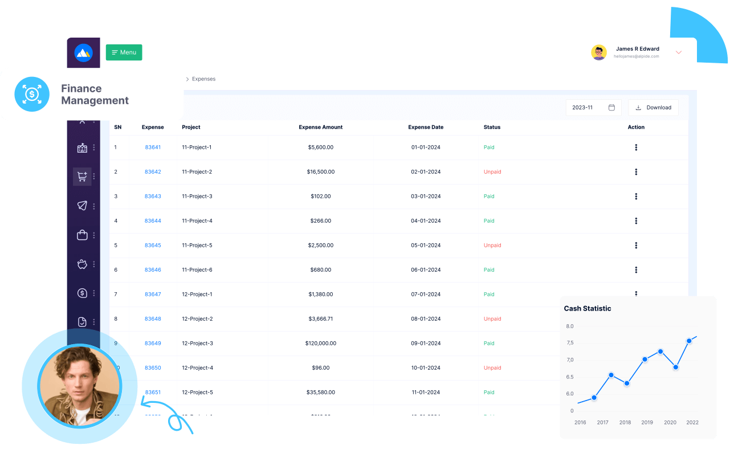Click the $120,000.00 amount cell

[x=320, y=343]
